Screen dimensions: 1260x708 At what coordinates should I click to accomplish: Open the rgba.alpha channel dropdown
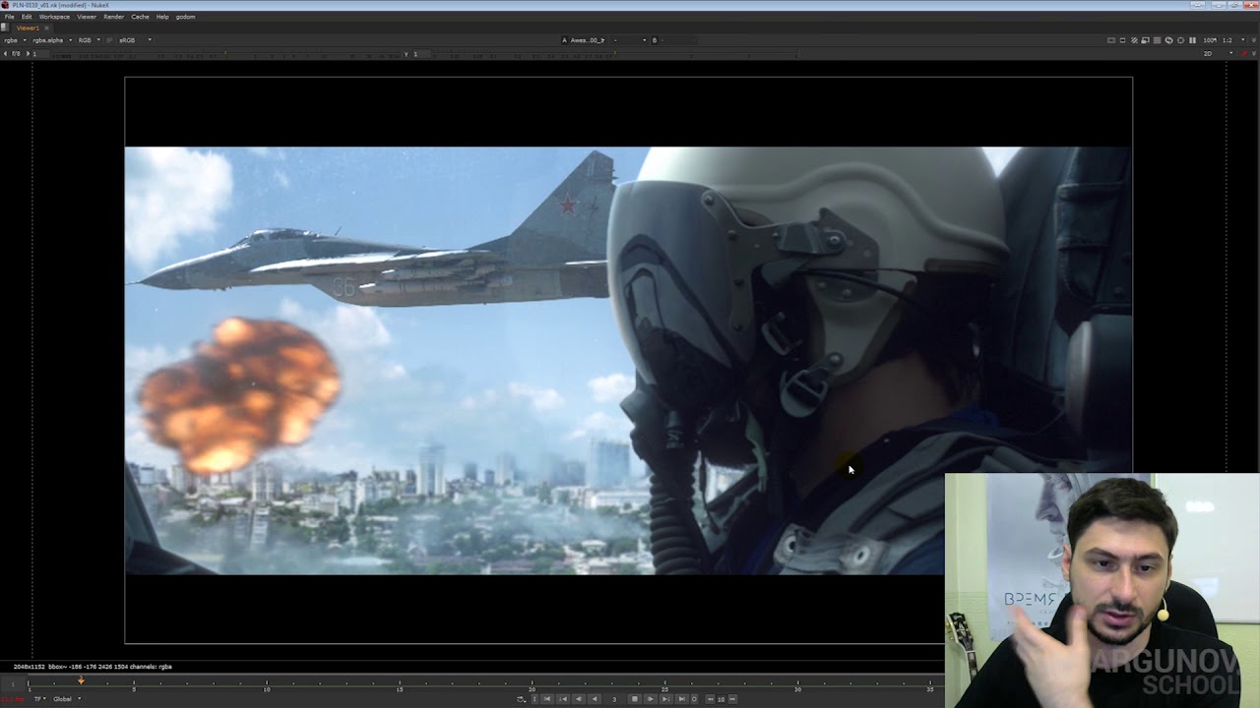(x=52, y=40)
